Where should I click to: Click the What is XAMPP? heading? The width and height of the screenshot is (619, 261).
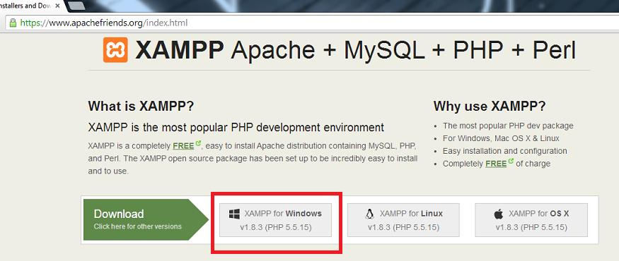141,107
